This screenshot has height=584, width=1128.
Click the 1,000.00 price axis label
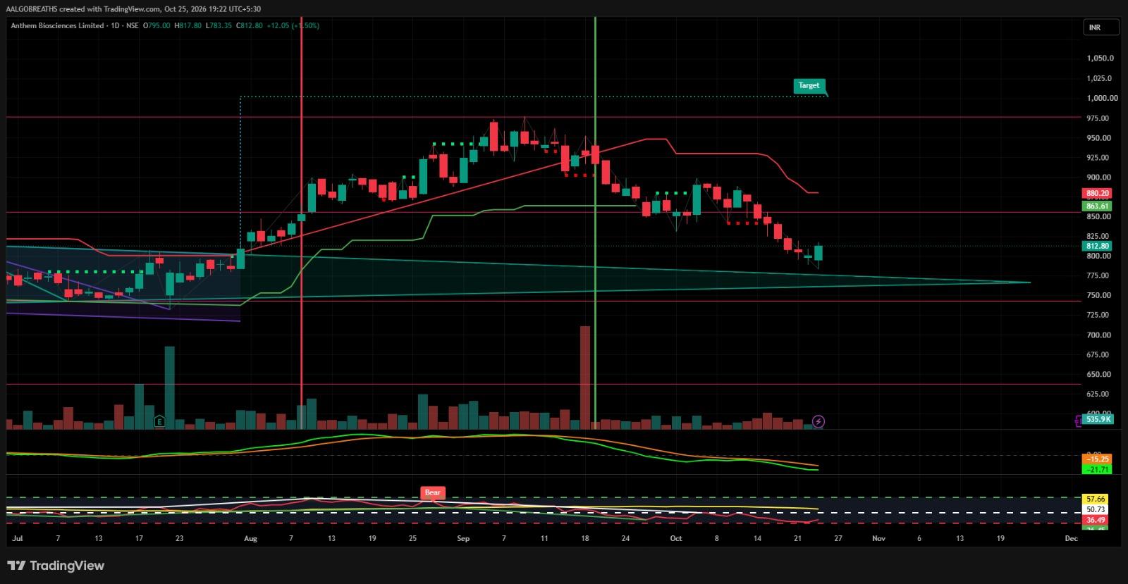(x=1101, y=99)
